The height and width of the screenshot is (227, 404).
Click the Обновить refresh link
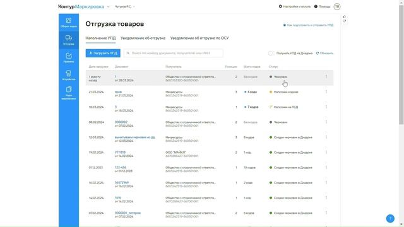point(324,53)
